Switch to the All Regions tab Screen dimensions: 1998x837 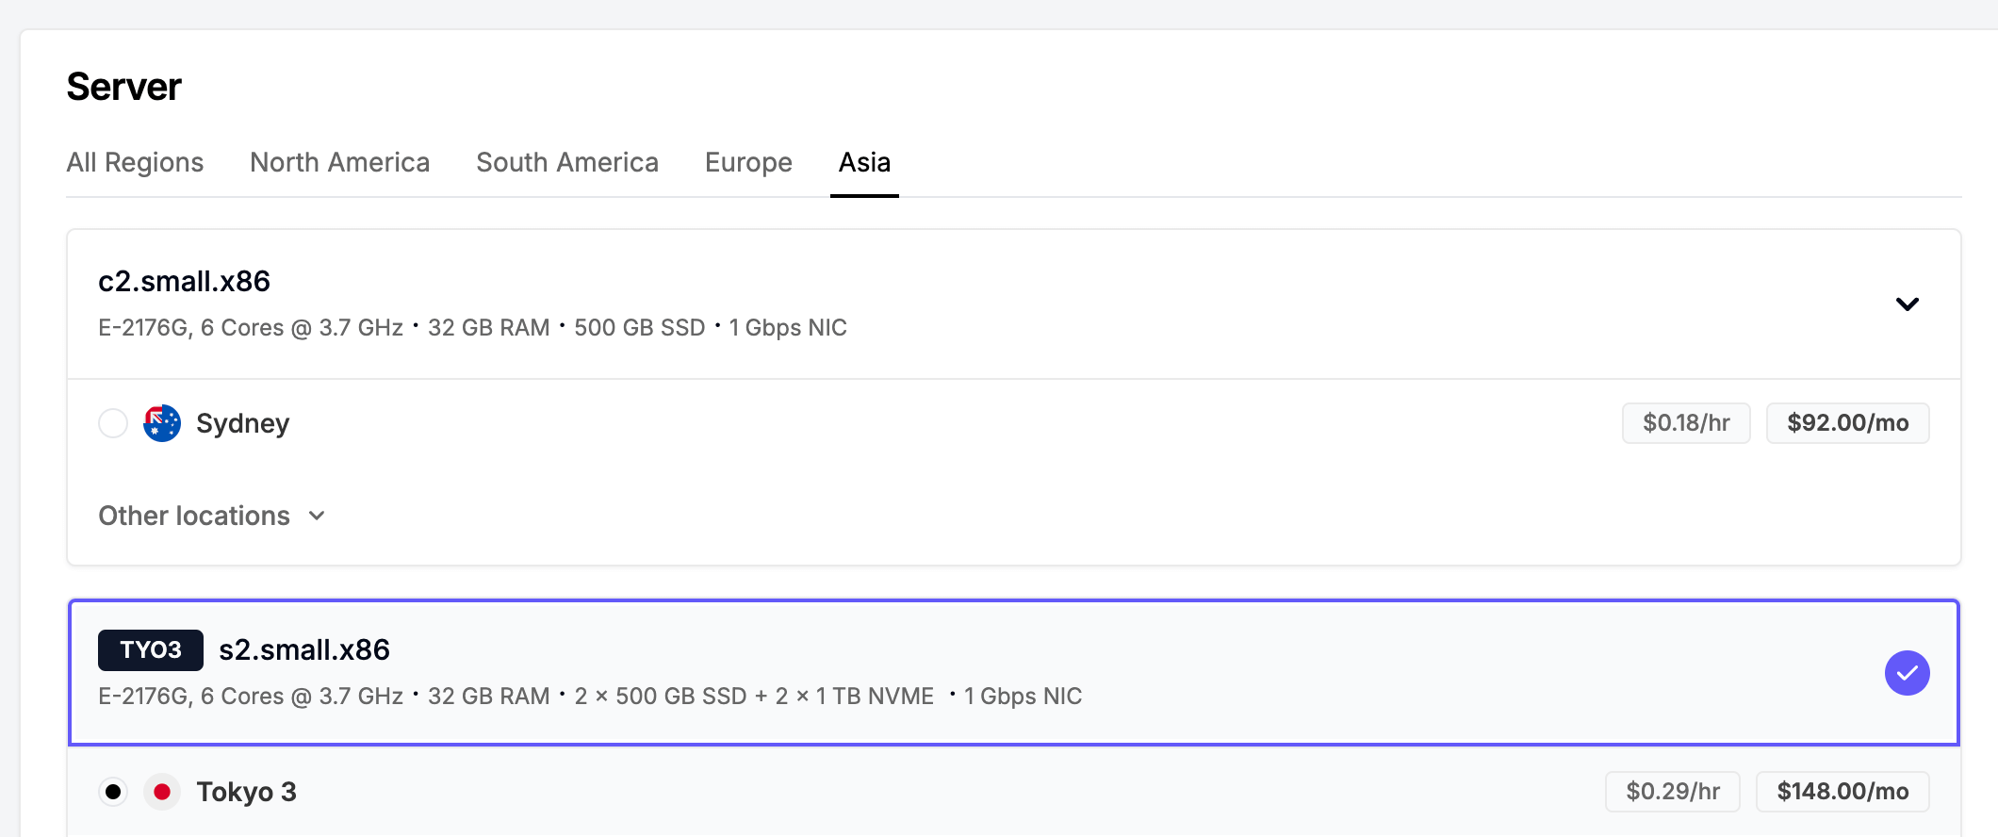pos(135,162)
